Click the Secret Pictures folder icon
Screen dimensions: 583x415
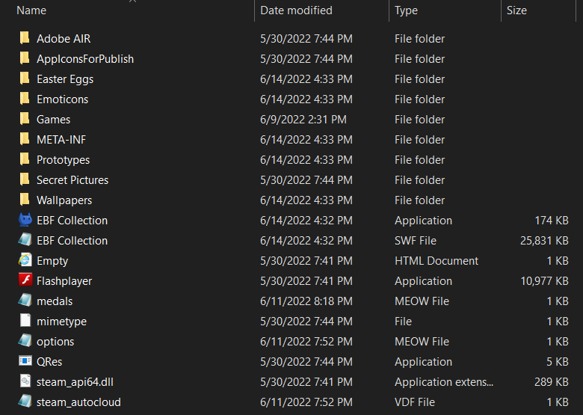25,179
